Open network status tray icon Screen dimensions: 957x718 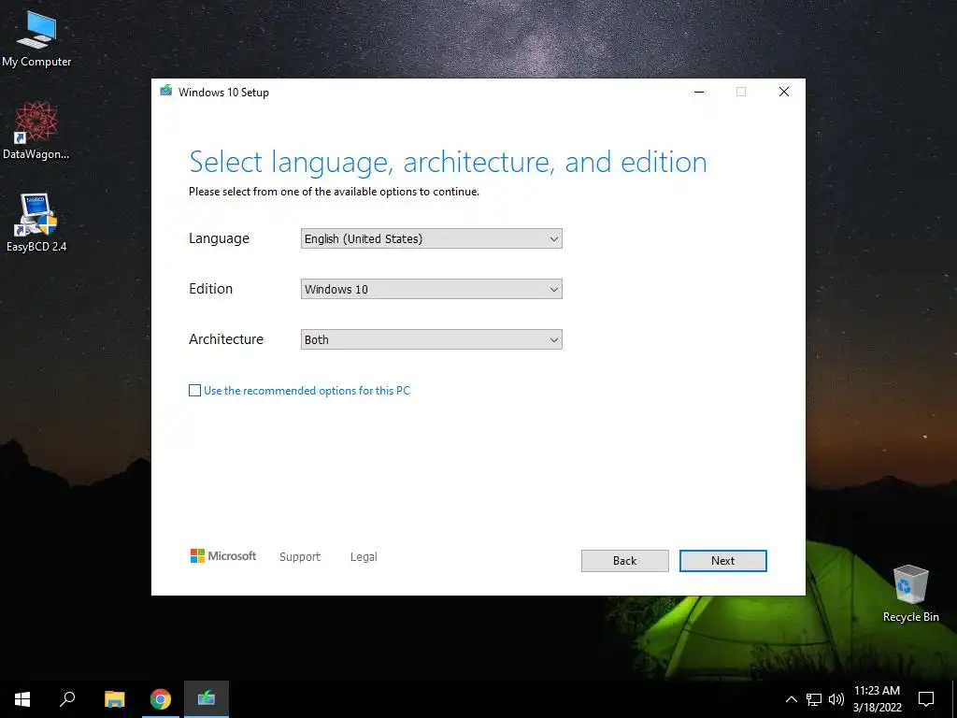814,699
